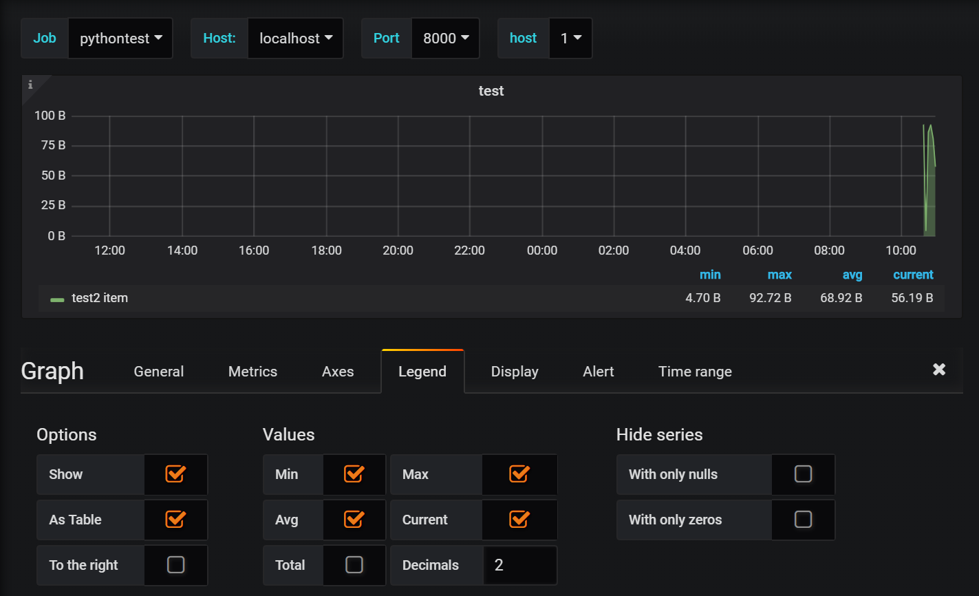979x596 pixels.
Task: Open the host variable dropdown
Action: 570,38
